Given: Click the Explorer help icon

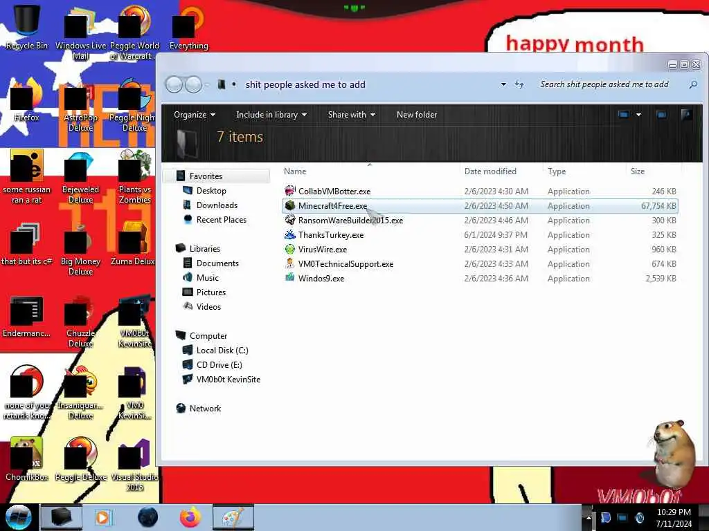Looking at the screenshot, I should (x=686, y=115).
